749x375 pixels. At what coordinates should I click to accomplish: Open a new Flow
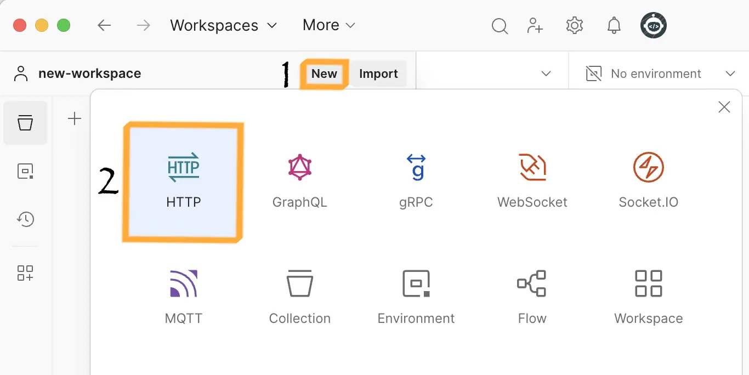tap(532, 297)
